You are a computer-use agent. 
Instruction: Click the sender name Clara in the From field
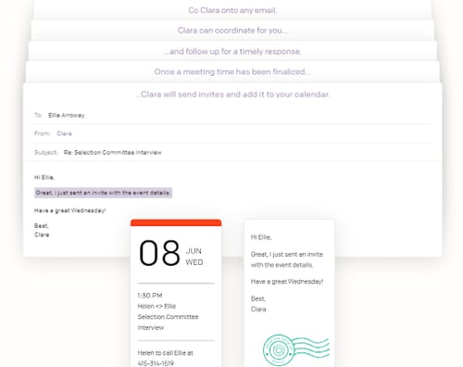click(x=64, y=133)
